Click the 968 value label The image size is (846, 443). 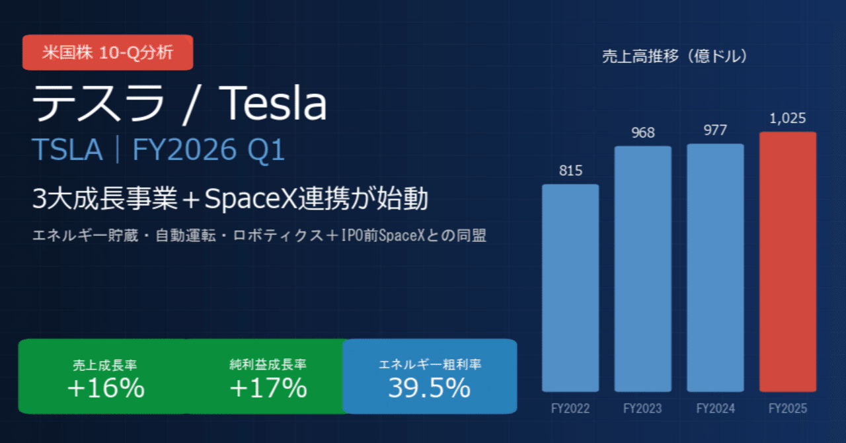(642, 133)
